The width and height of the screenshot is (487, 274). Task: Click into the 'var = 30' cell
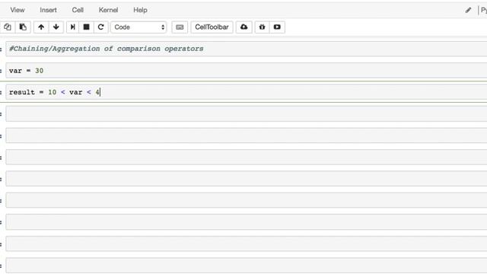[x=247, y=71]
